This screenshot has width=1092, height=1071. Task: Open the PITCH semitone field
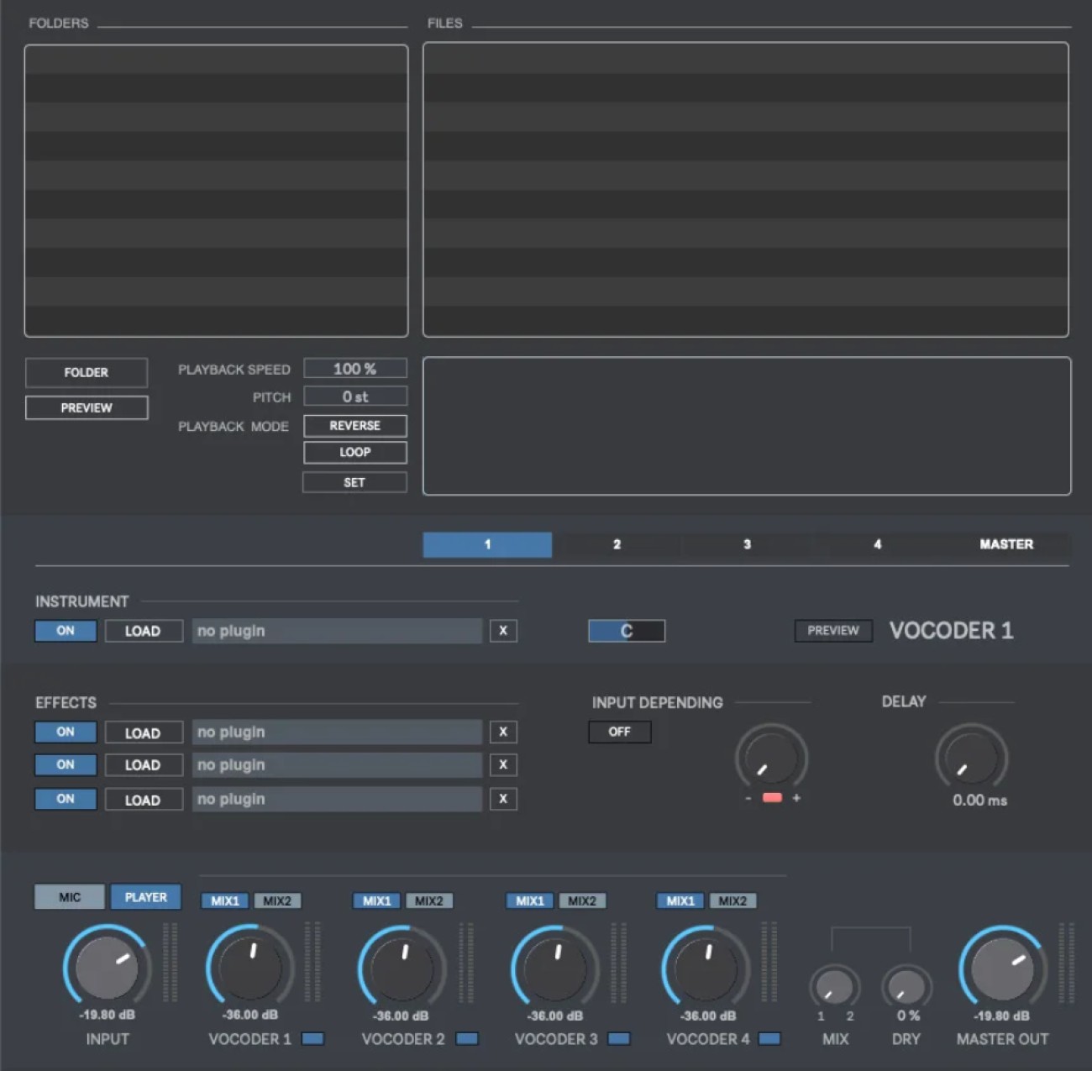[x=354, y=396]
